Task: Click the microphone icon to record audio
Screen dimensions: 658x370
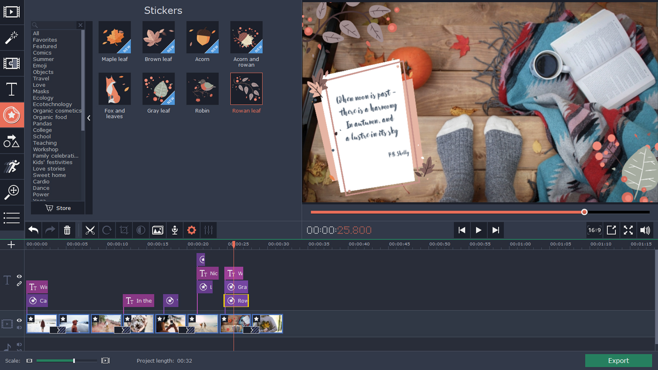Action: (174, 230)
